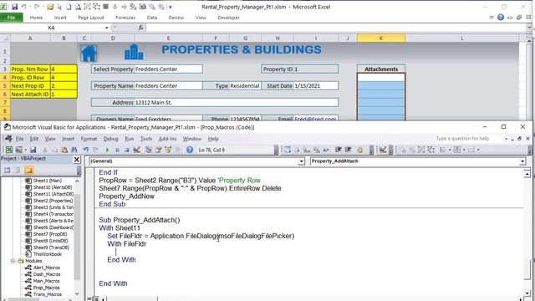
Task: Click Excel Help question mark icon in ribbon
Action: pyautogui.click(x=501, y=18)
